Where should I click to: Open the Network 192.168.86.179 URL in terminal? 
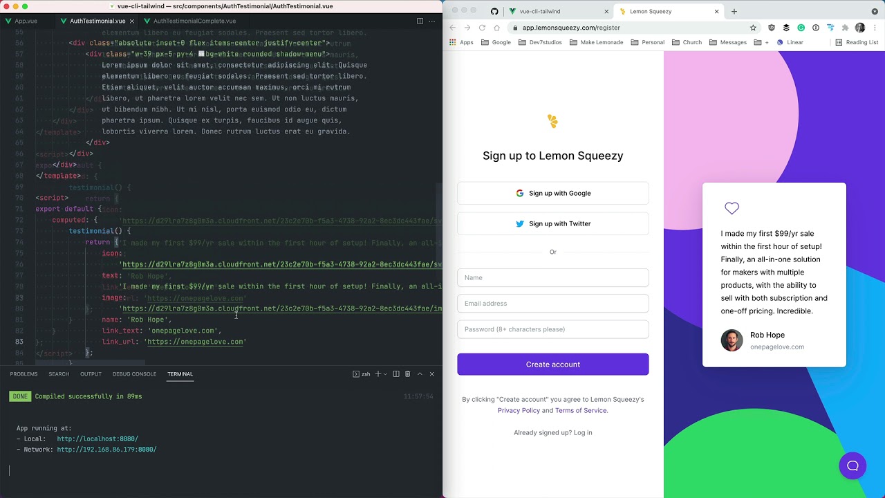[106, 450]
